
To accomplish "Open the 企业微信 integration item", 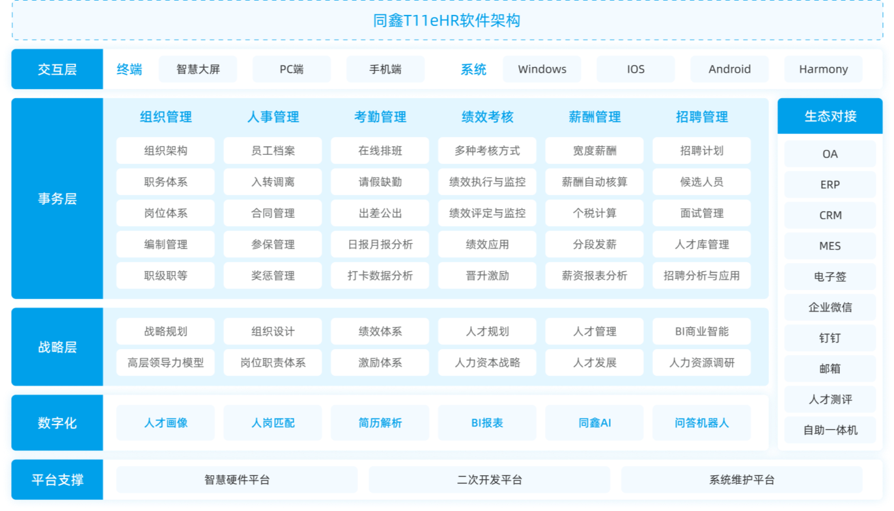I will 830,307.
